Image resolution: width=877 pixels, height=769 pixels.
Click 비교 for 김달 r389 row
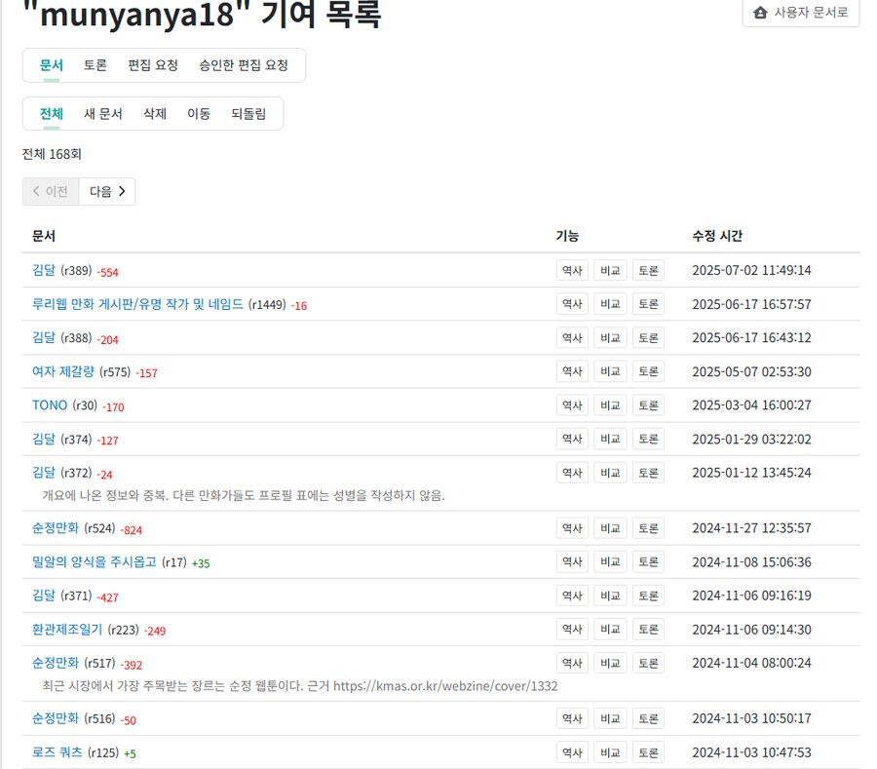click(610, 271)
